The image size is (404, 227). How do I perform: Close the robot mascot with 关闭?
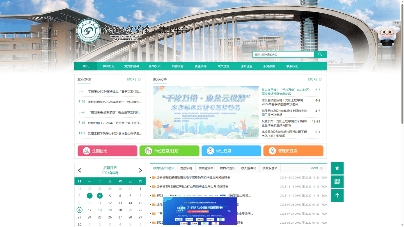tap(396, 23)
